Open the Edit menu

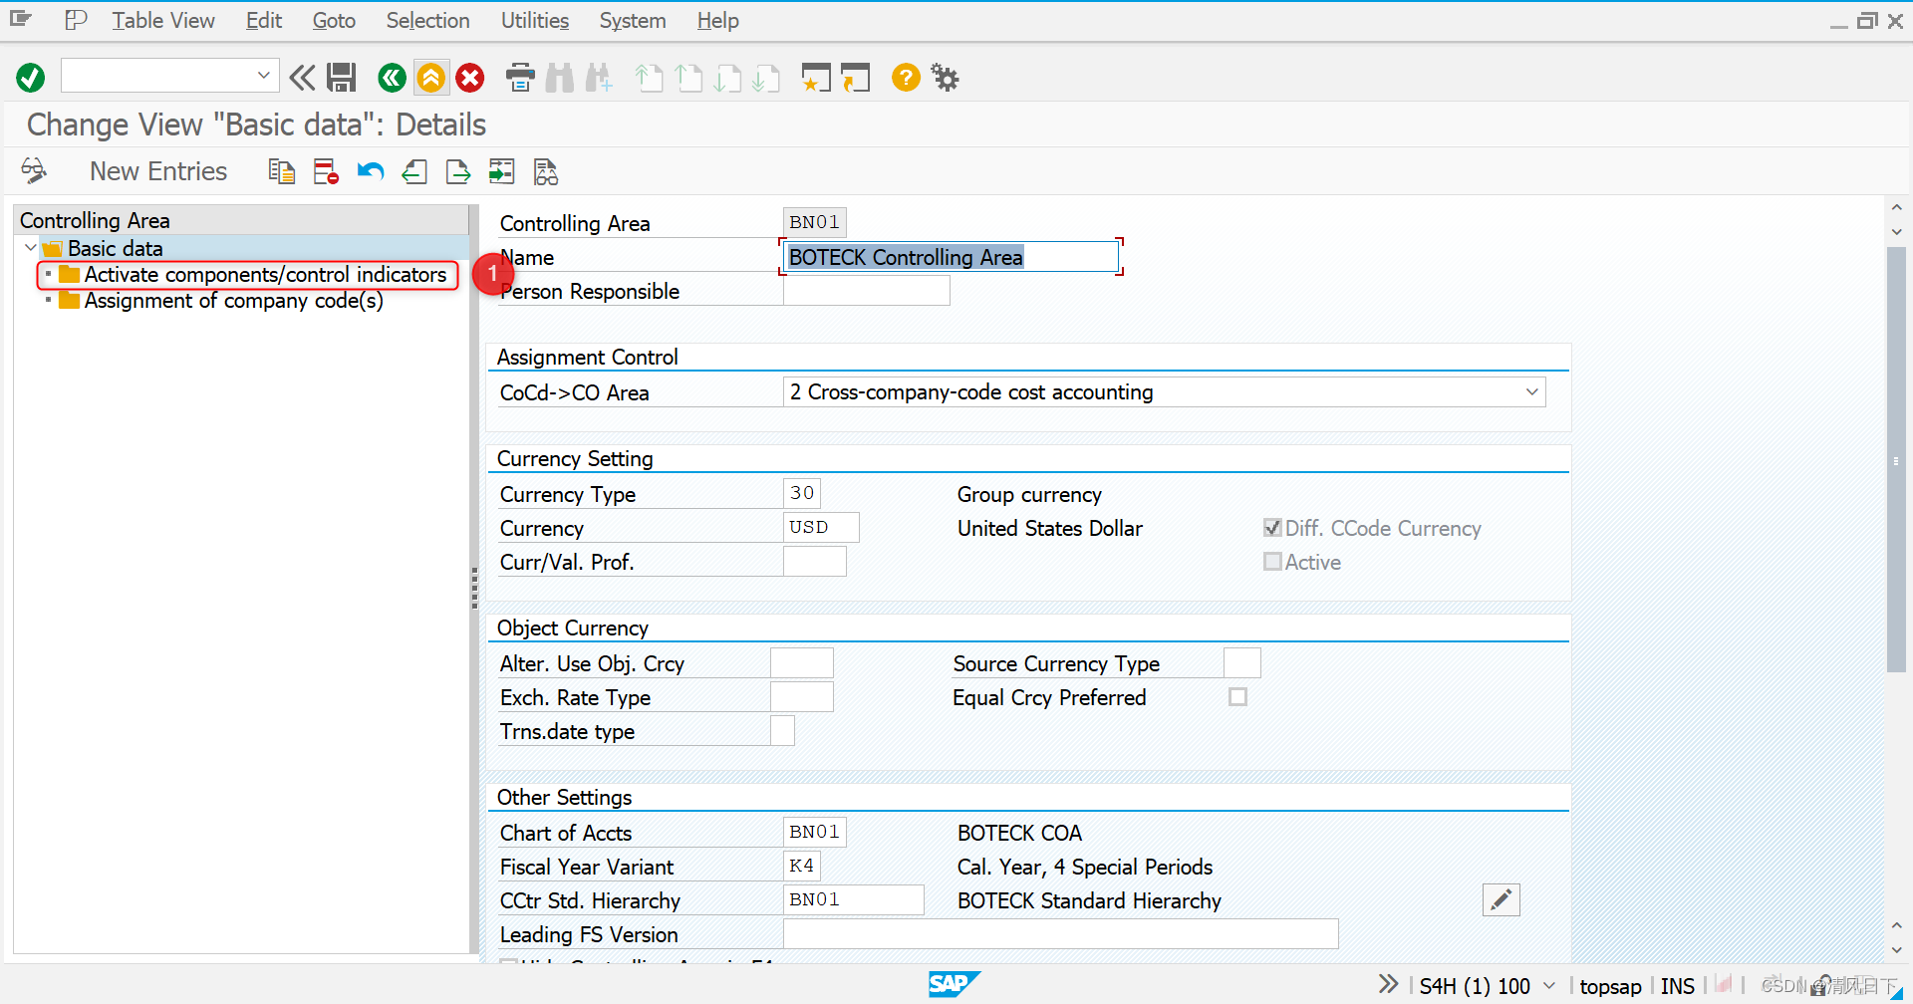[264, 21]
